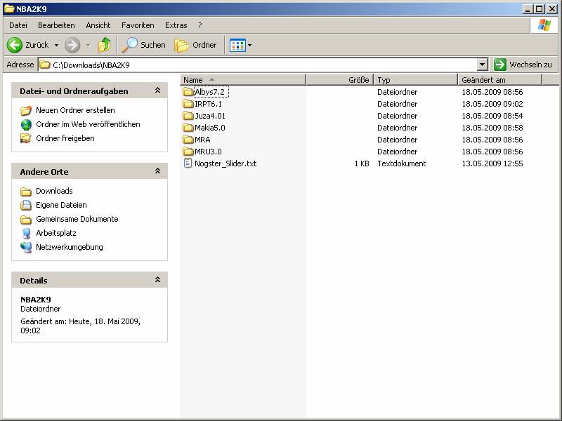
Task: Open Gemeinsame Dokumente link
Action: (77, 219)
